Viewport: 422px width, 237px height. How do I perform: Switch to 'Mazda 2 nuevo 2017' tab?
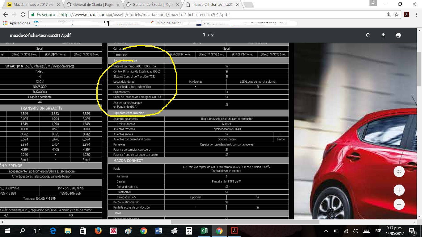(x=33, y=5)
